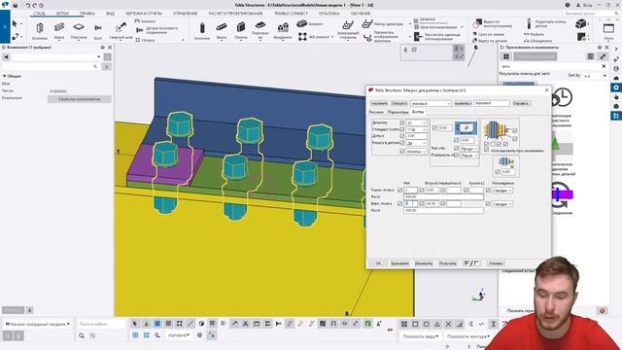Viewport: 622px width, 350px height.
Task: Open the ПРАВКА ribbon tab
Action: pyautogui.click(x=86, y=14)
